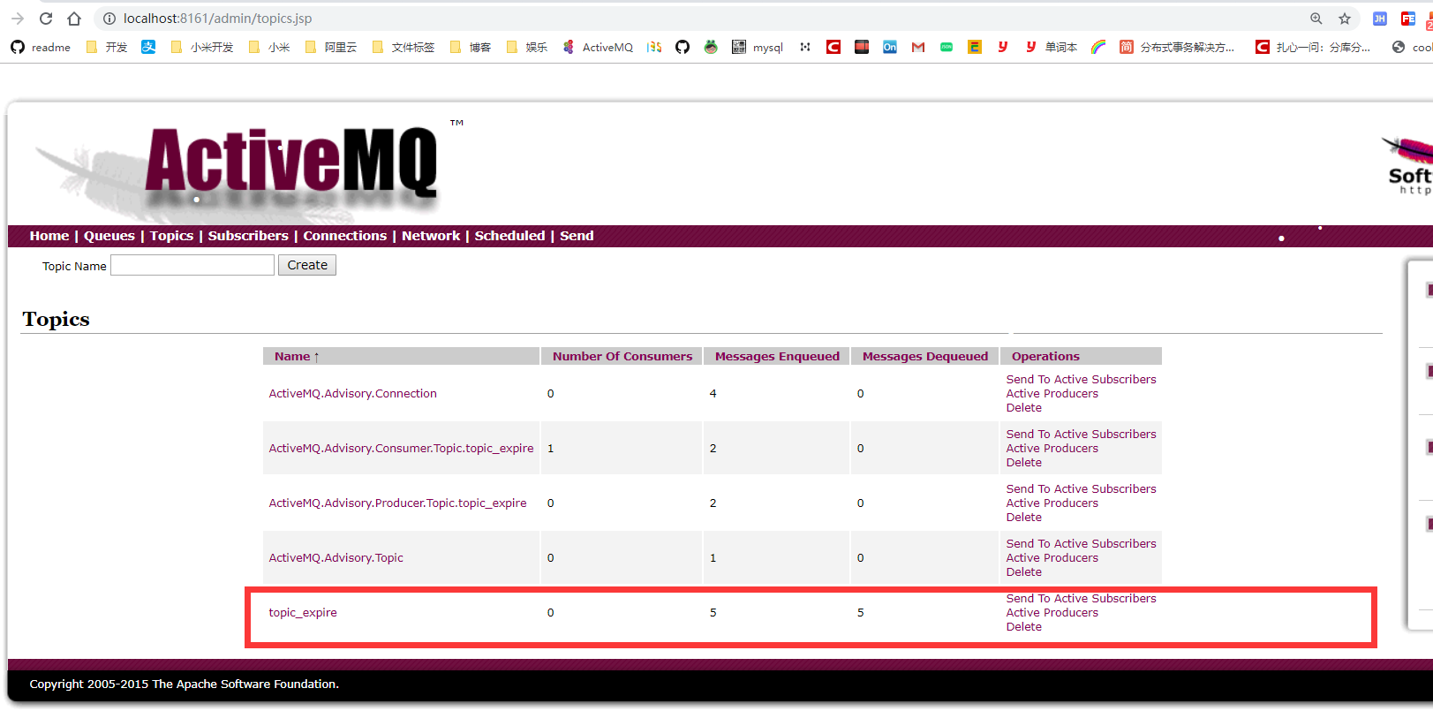Send To Active Subscribers for topic_expire
Viewport: 1433px width, 711px height.
coord(1081,599)
